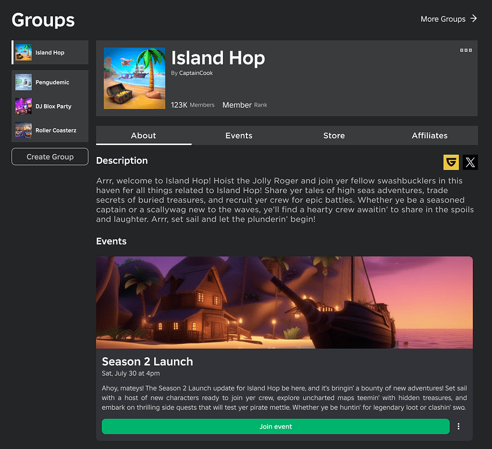Join the Season 2 Launch event
Viewport: 492px width, 449px height.
275,426
